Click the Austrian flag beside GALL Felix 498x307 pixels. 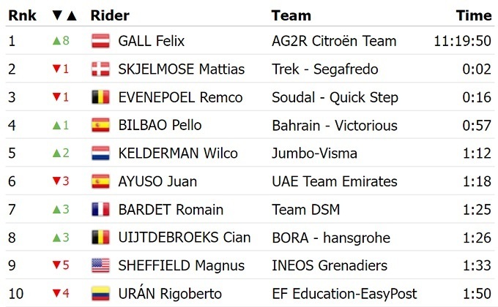100,42
